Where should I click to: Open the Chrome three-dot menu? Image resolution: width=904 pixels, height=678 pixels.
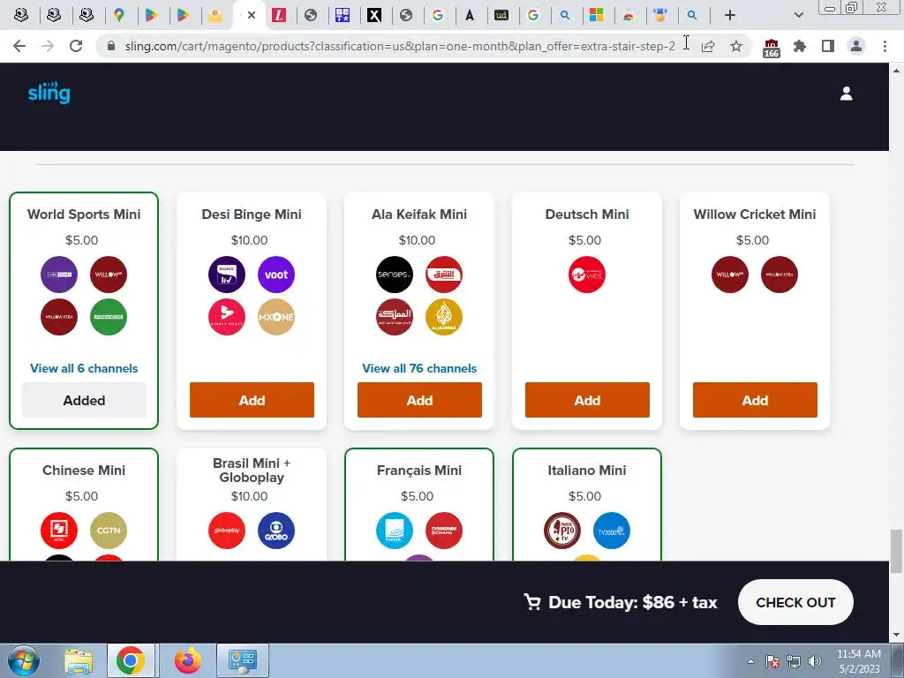885,46
